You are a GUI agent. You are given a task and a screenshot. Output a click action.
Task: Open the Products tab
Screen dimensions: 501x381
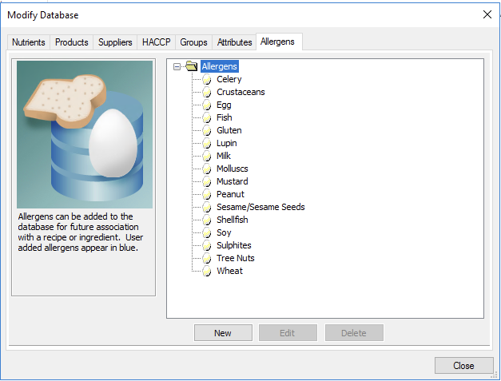[x=72, y=42]
